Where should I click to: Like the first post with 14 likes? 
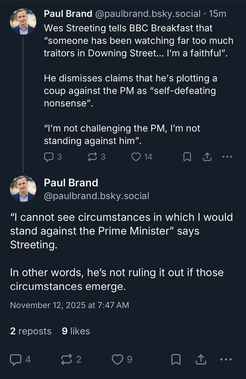(x=136, y=157)
